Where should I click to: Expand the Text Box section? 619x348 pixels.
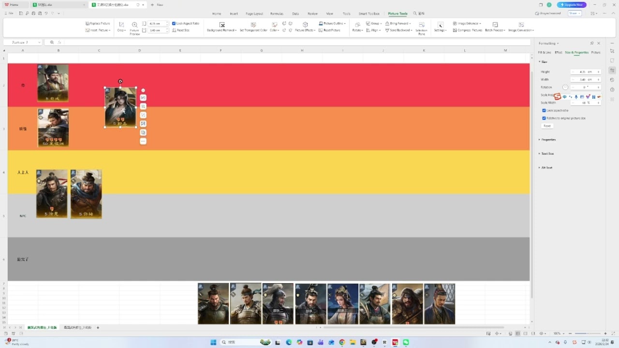[546, 154]
